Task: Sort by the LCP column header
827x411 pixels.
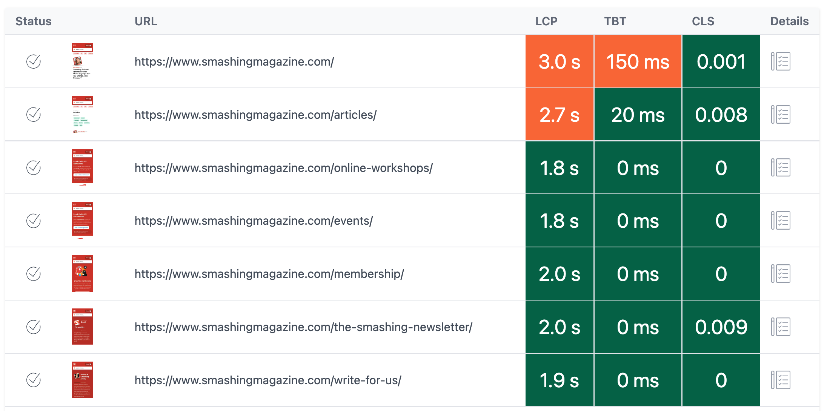Action: click(x=546, y=21)
